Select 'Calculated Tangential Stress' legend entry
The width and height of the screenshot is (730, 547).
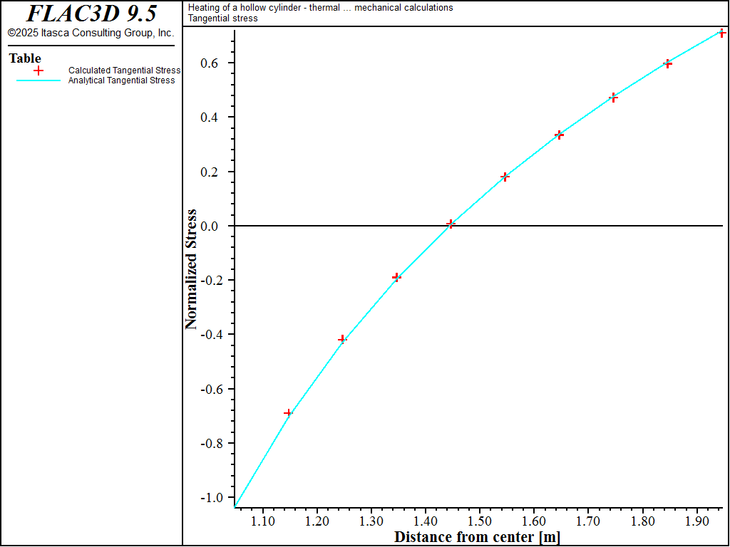click(x=124, y=71)
